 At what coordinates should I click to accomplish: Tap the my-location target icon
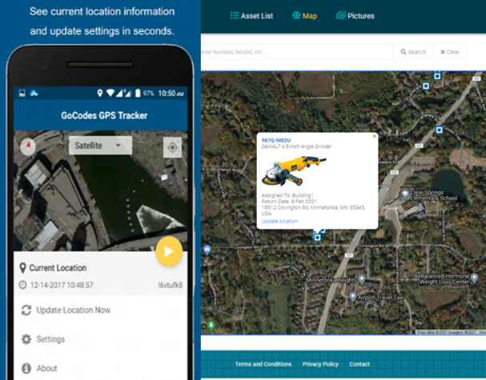pyautogui.click(x=172, y=147)
